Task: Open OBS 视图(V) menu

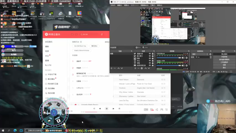Action: 127,5
